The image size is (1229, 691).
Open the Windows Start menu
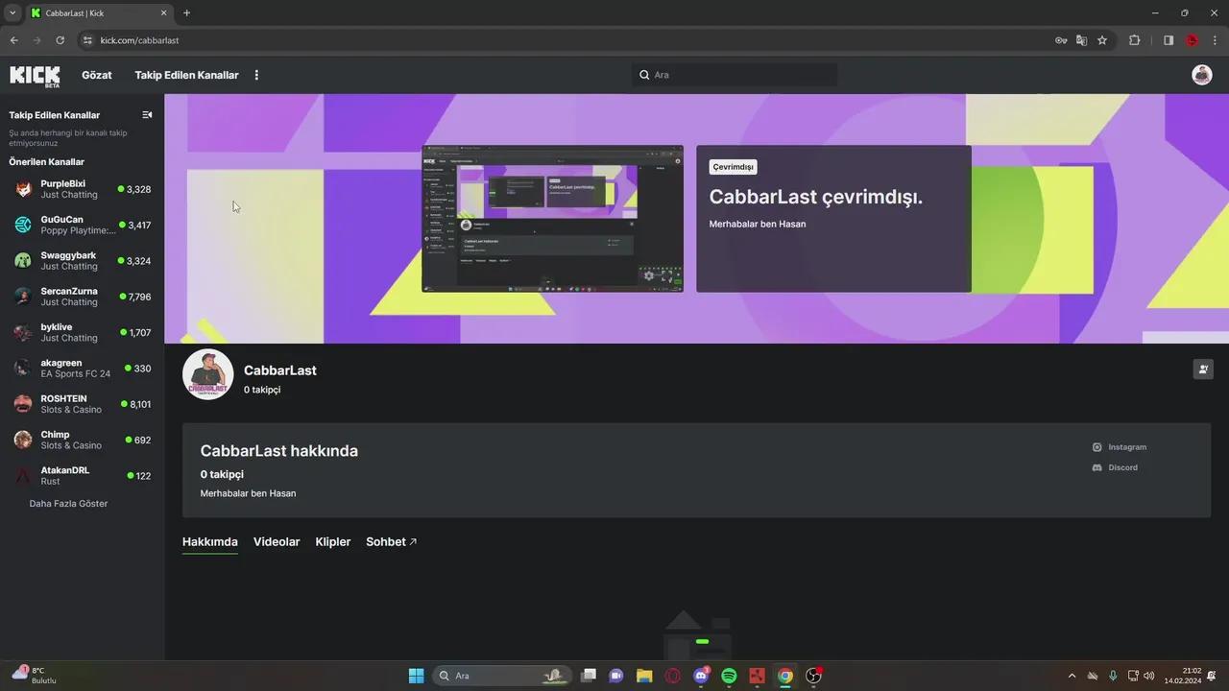tap(416, 676)
